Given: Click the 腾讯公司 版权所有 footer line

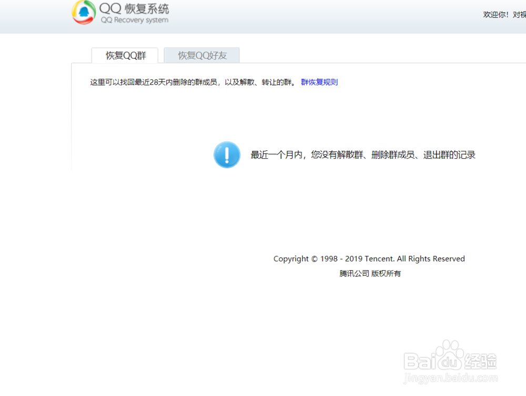Looking at the screenshot, I should point(370,273).
